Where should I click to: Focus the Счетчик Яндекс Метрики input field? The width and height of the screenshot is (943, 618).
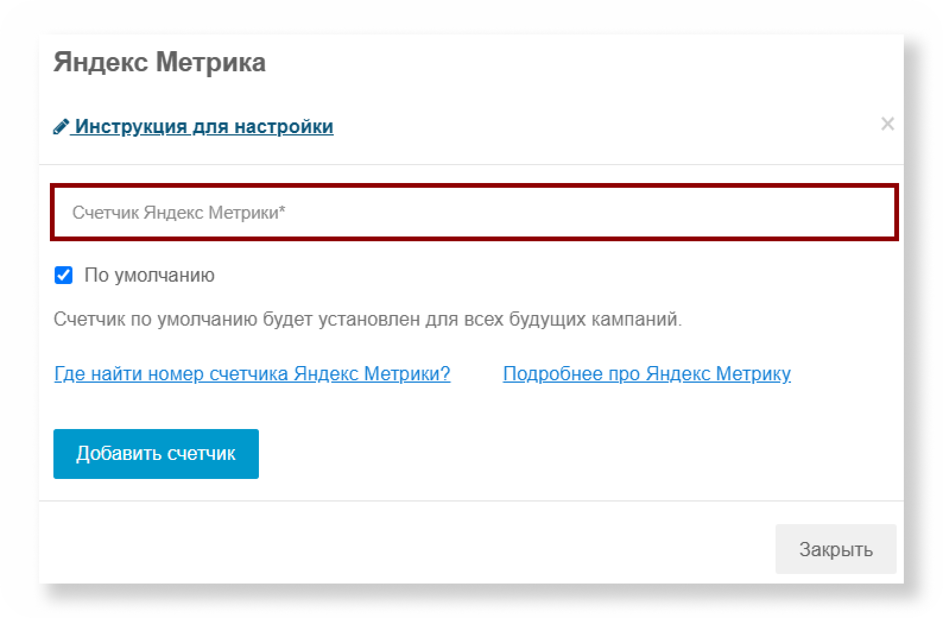pos(474,212)
